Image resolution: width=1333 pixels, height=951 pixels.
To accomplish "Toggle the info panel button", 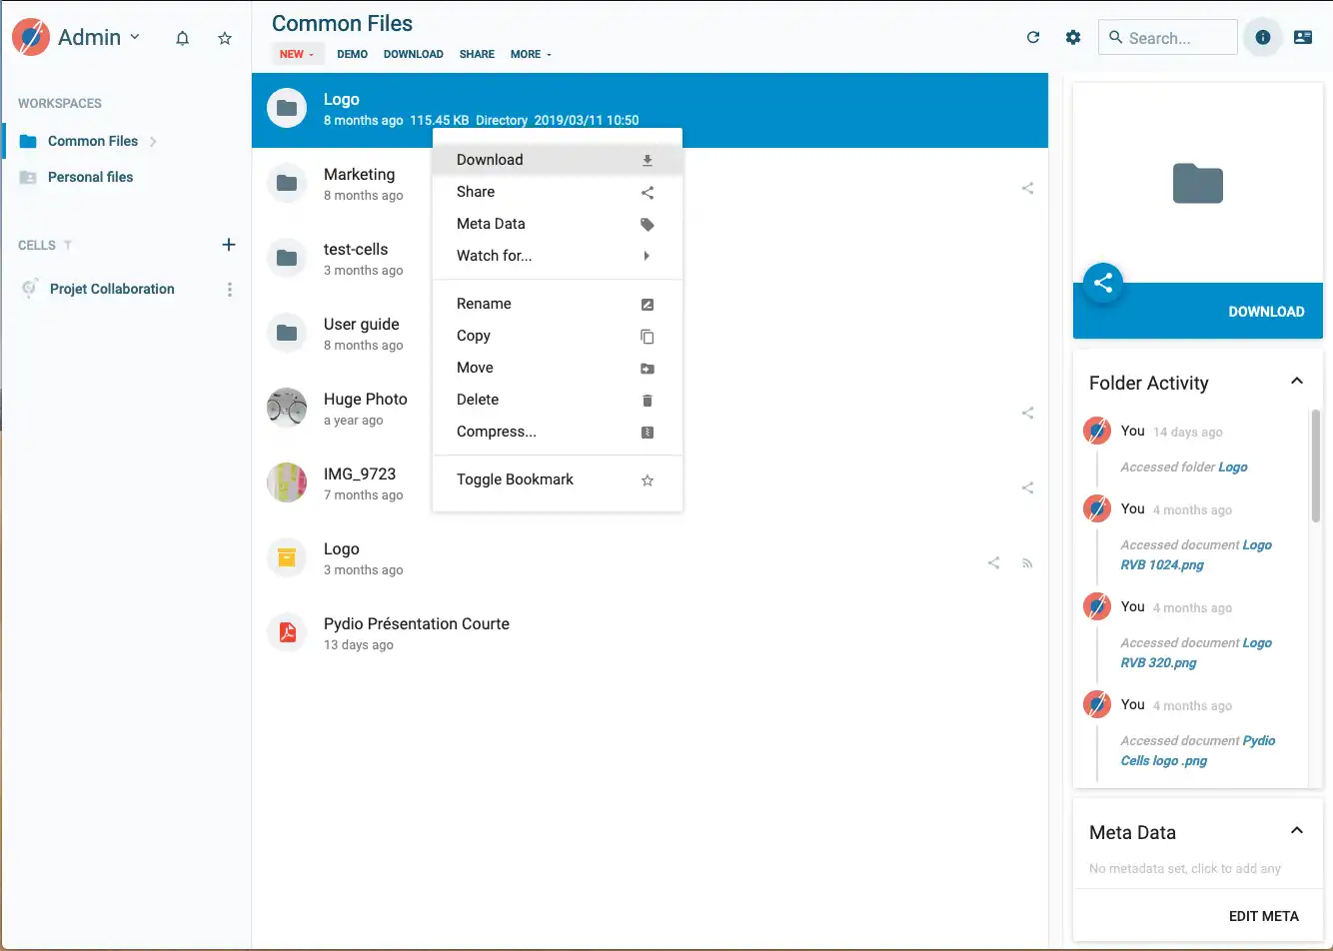I will (1263, 37).
